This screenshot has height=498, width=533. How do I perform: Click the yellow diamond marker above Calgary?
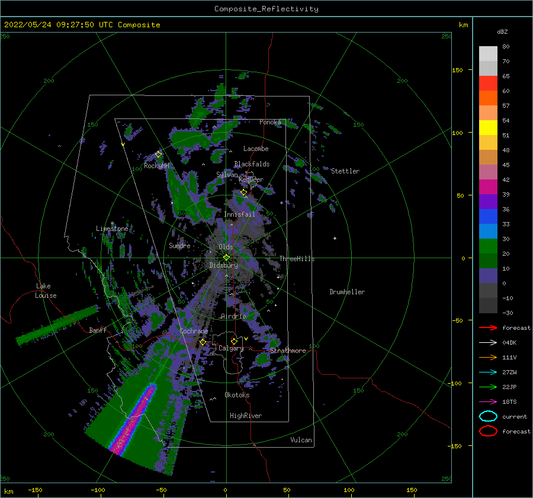tap(234, 341)
